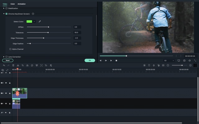This screenshot has width=199, height=124.
Task: Stop the preview playback
Action: (116, 61)
